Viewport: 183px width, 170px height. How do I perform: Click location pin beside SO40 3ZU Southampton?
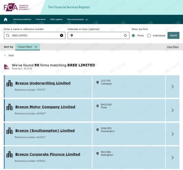97,130
